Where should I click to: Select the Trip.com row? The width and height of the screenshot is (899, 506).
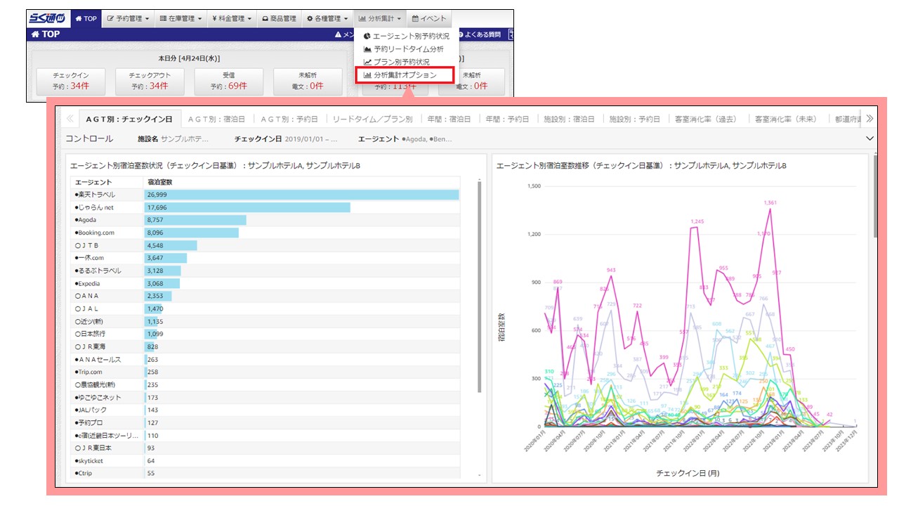tap(265, 372)
